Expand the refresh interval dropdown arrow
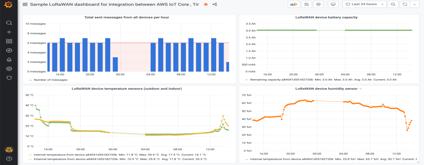Viewport: 424px width, 165px height. pyautogui.click(x=414, y=4)
